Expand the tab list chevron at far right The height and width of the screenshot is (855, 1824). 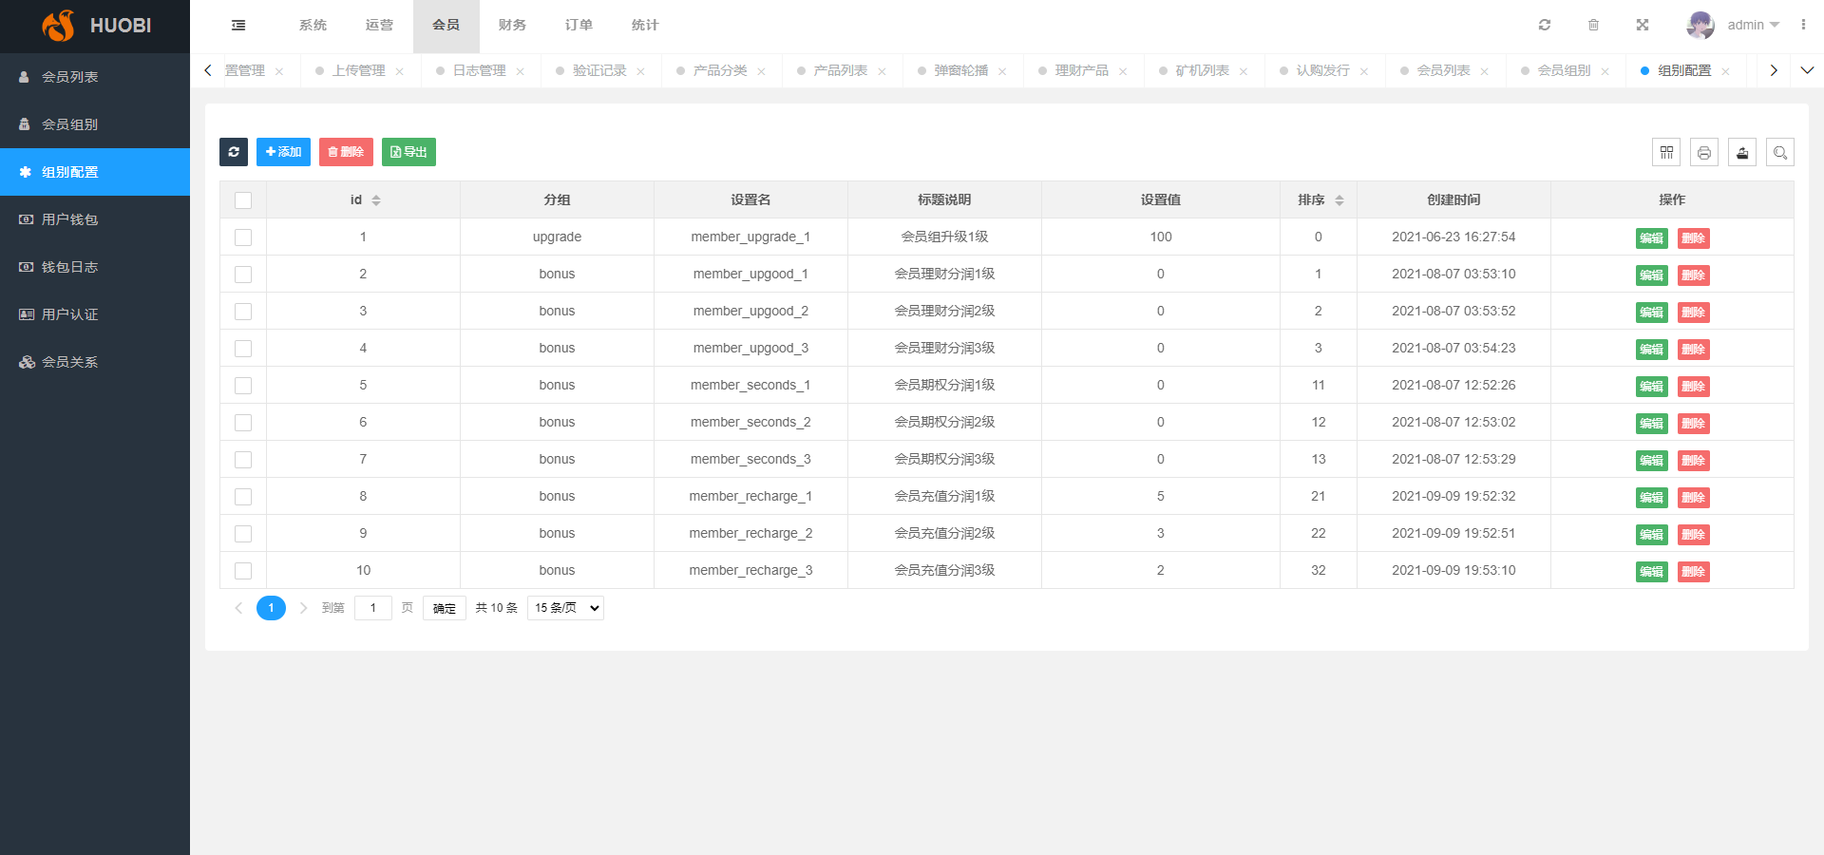click(x=1807, y=70)
